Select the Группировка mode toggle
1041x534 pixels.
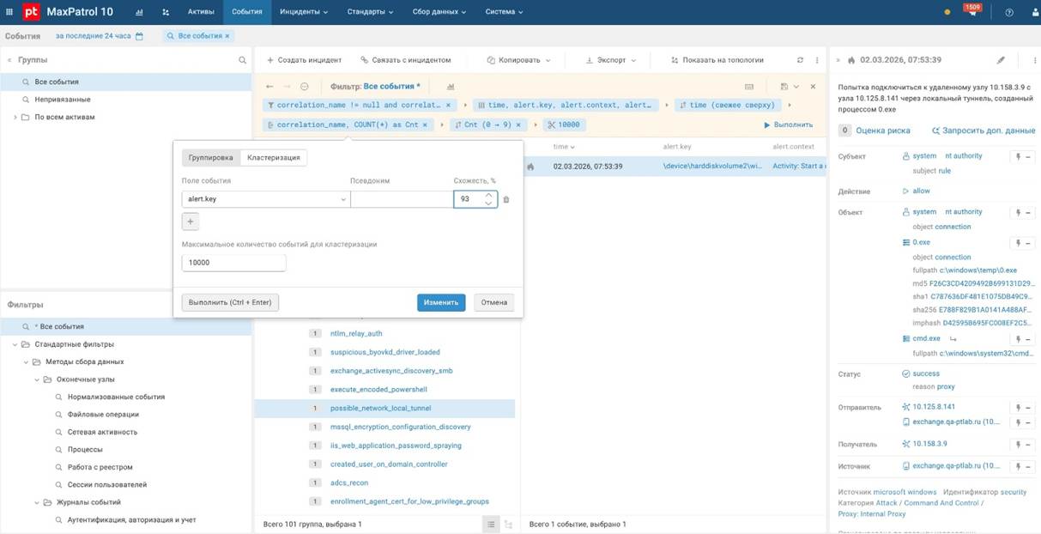[211, 158]
